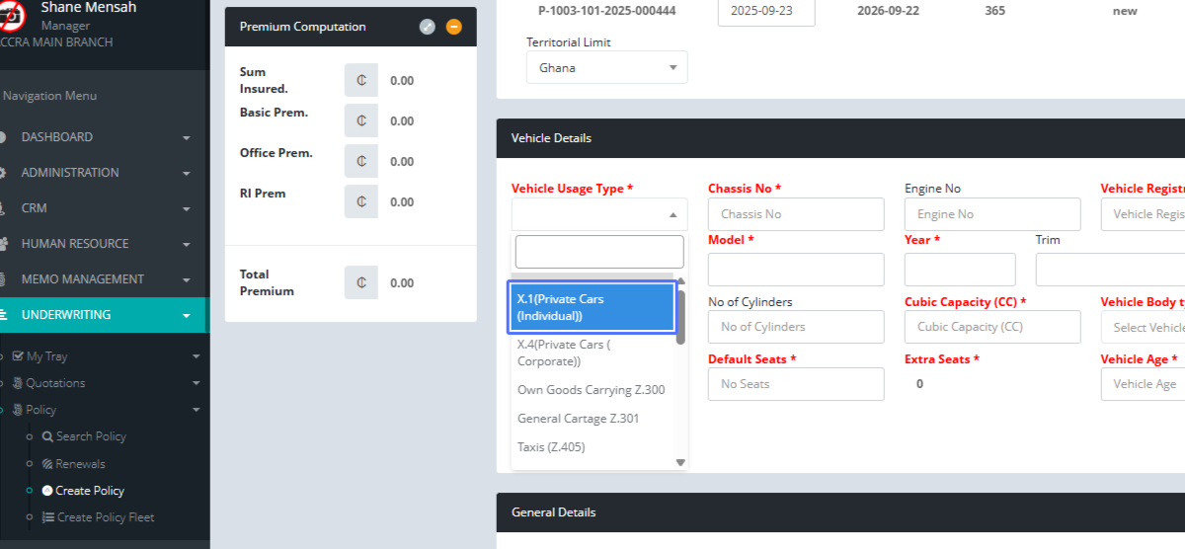Pick General Cartage Z.301 option
Screen dimensions: 1185x549
tap(578, 419)
